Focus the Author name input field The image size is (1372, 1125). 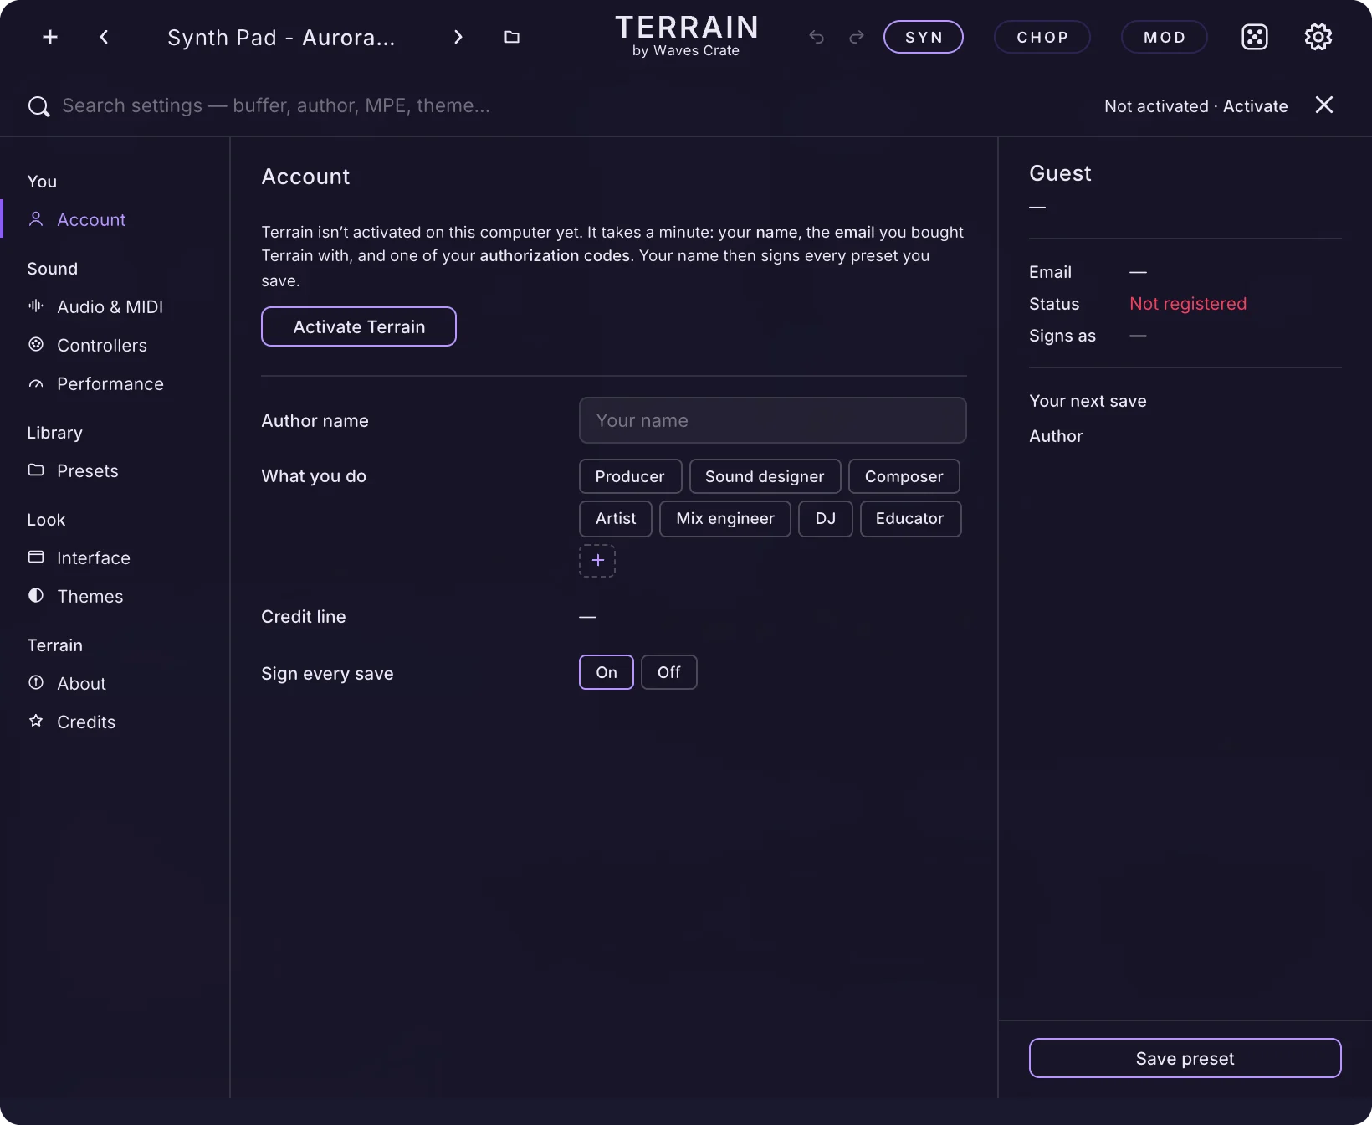pyautogui.click(x=773, y=420)
